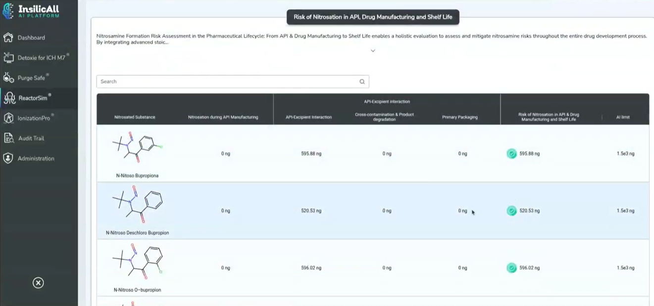Viewport: 654px width, 306px height.
Task: Open Audit Trail via its document icon
Action: click(x=8, y=138)
